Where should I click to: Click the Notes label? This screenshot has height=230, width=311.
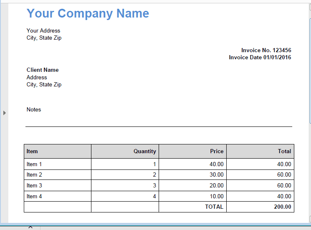(x=34, y=109)
